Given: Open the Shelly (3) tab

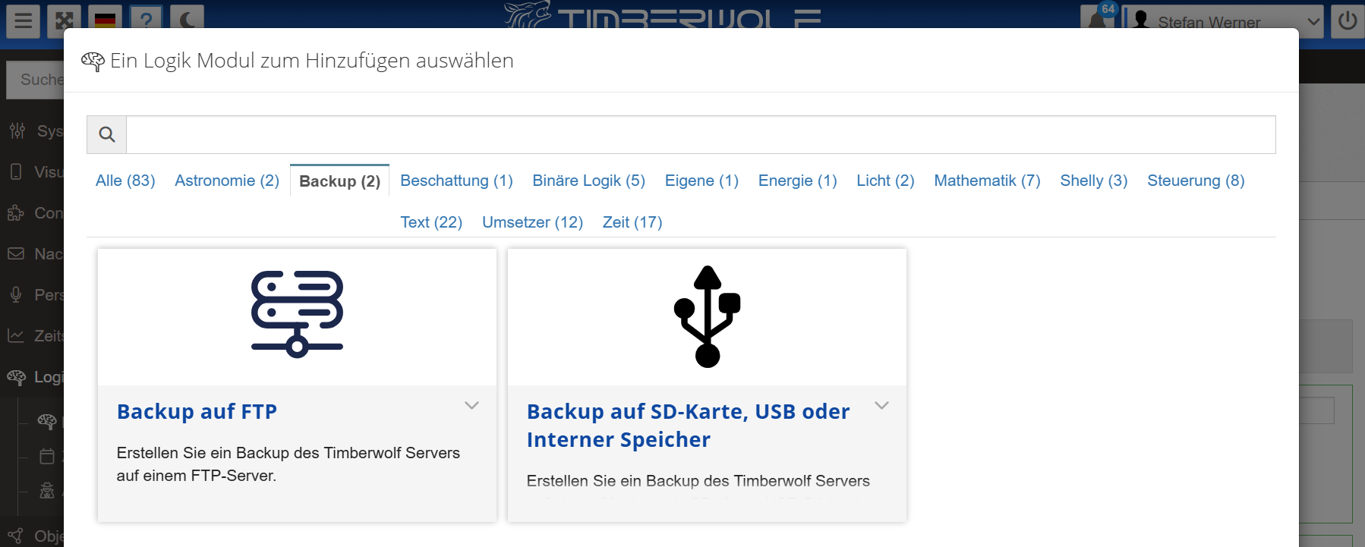Looking at the screenshot, I should coord(1093,181).
